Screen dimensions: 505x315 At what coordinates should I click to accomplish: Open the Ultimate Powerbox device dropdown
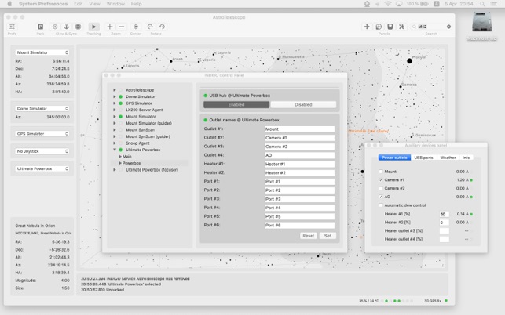pyautogui.click(x=42, y=168)
